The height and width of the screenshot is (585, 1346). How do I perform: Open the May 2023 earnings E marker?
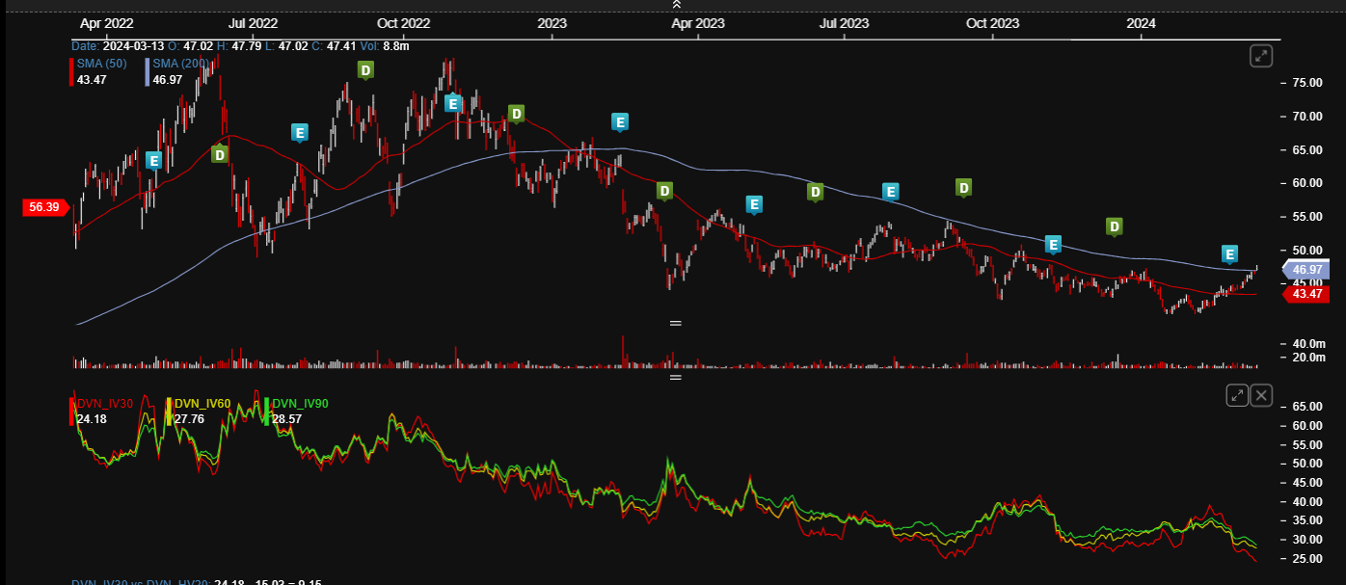[754, 203]
